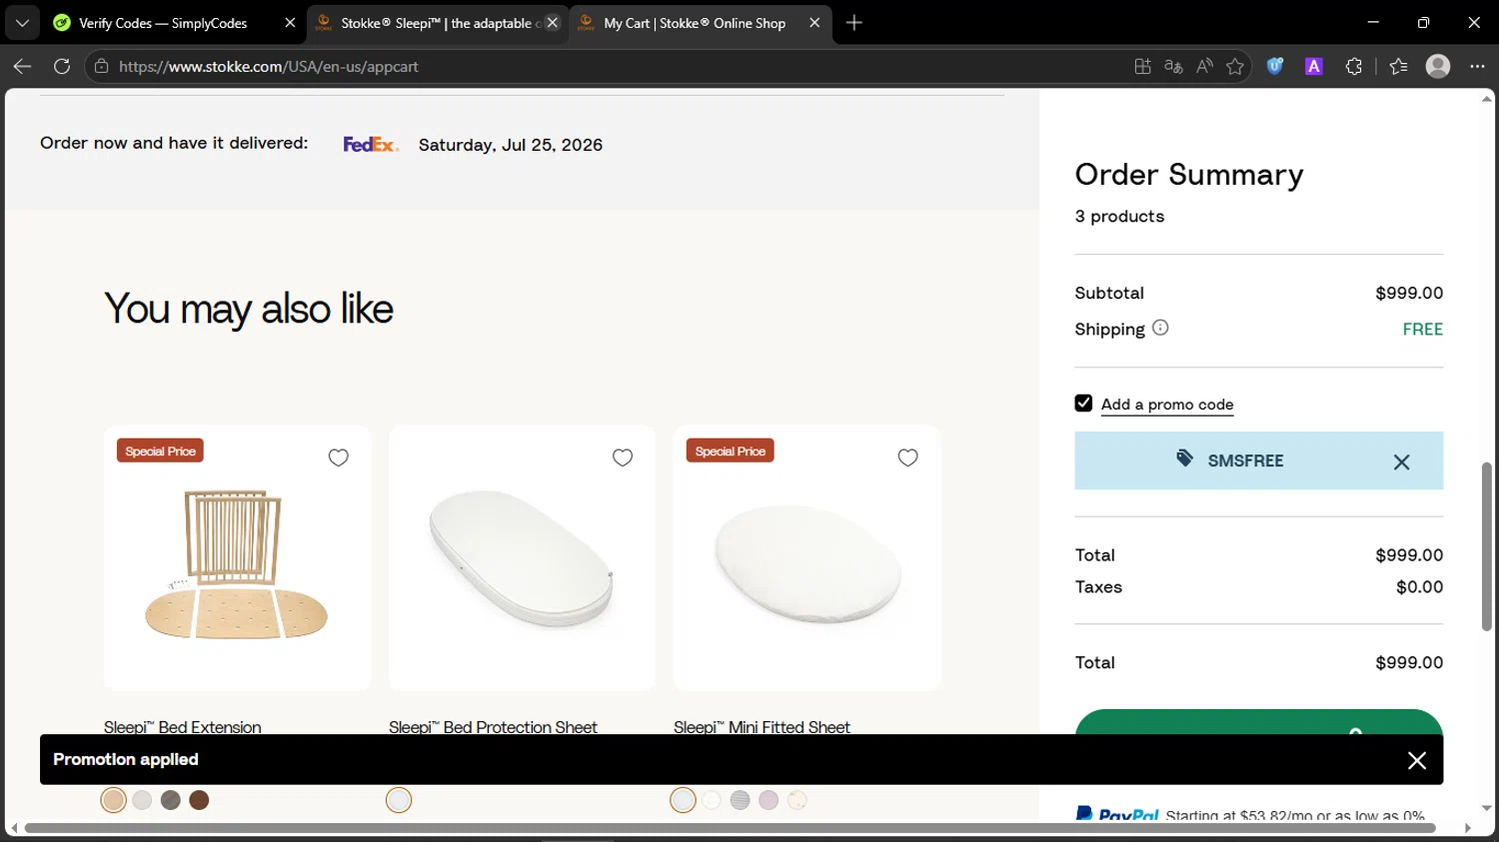Open the Sleepi Bed Extension product link
The height and width of the screenshot is (842, 1499).
[183, 727]
